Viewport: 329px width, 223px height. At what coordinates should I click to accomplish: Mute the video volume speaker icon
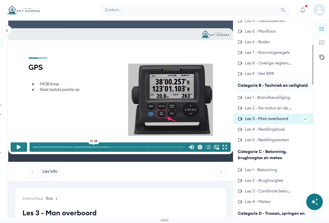click(x=192, y=147)
